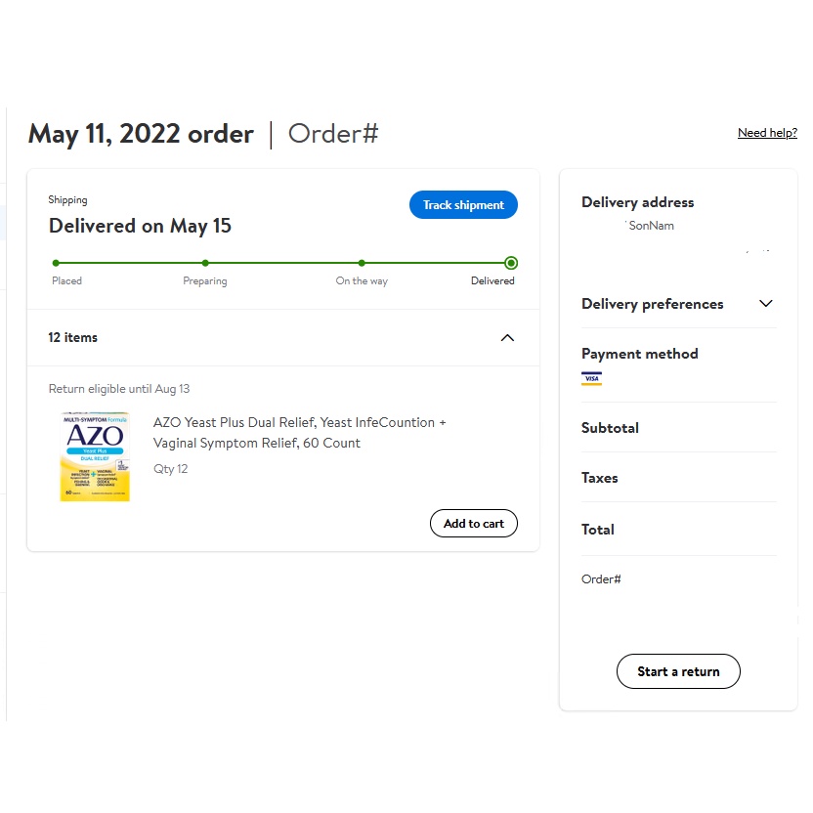Click the Delivered on May 15 status heading

tap(140, 226)
